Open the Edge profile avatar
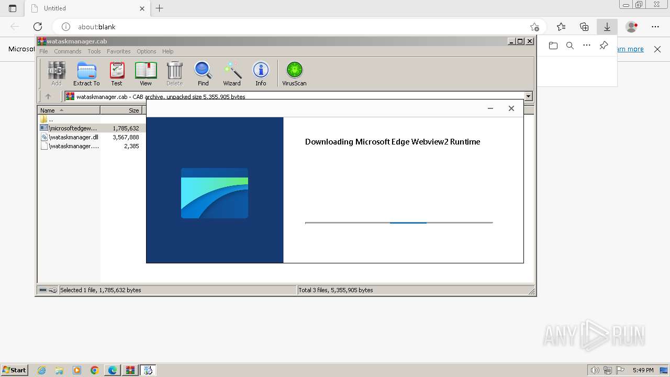670x377 pixels. coord(632,27)
